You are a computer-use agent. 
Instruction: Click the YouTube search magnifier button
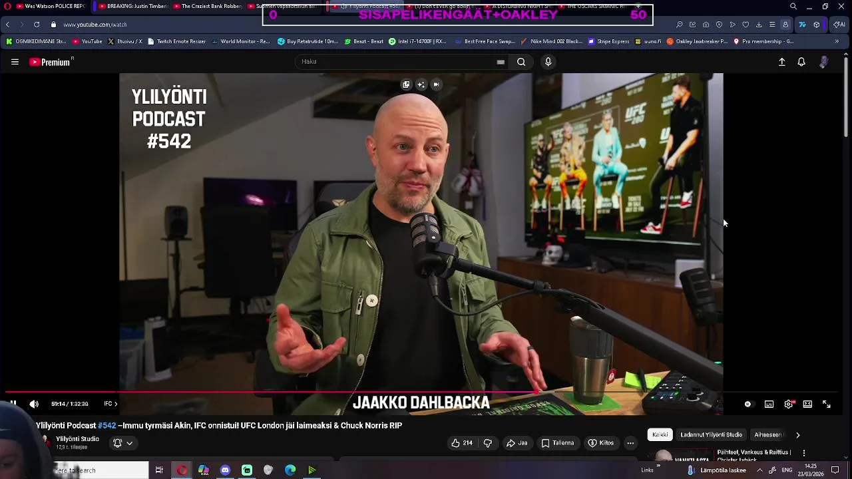pyautogui.click(x=521, y=62)
